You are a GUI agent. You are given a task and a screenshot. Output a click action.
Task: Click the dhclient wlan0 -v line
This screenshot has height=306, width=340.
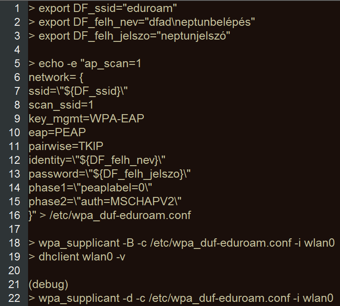(x=77, y=257)
